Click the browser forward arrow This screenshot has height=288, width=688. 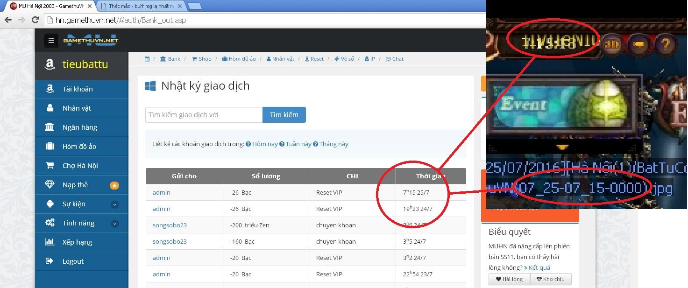[21, 20]
